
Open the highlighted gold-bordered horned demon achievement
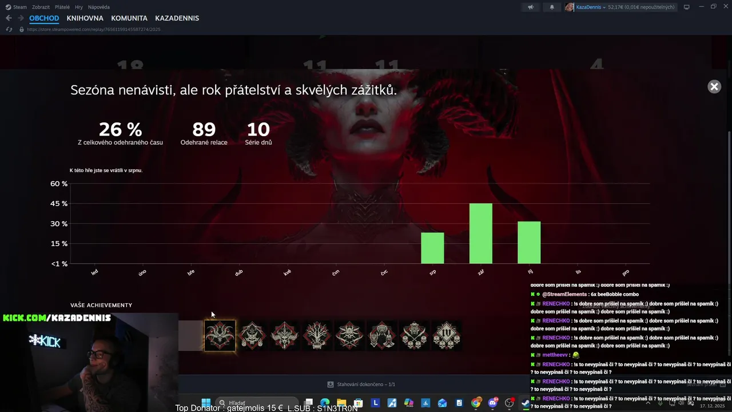220,335
